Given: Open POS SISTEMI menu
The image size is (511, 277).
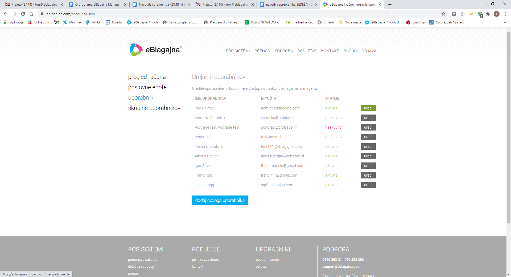Looking at the screenshot, I should (238, 51).
